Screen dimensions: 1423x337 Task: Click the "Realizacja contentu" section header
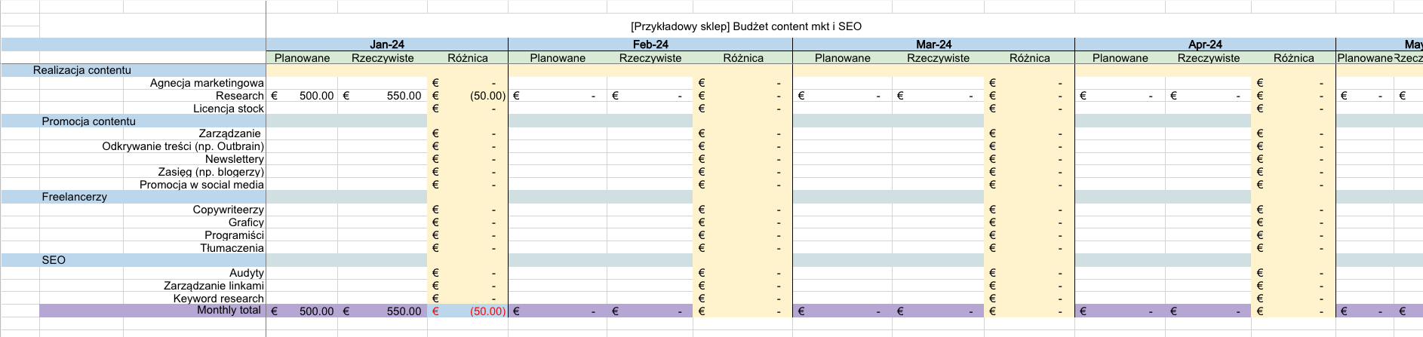[81, 70]
